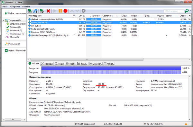Screen dimensions: 193x127
Task: Switch to the Общие tab
Action: click(34, 63)
